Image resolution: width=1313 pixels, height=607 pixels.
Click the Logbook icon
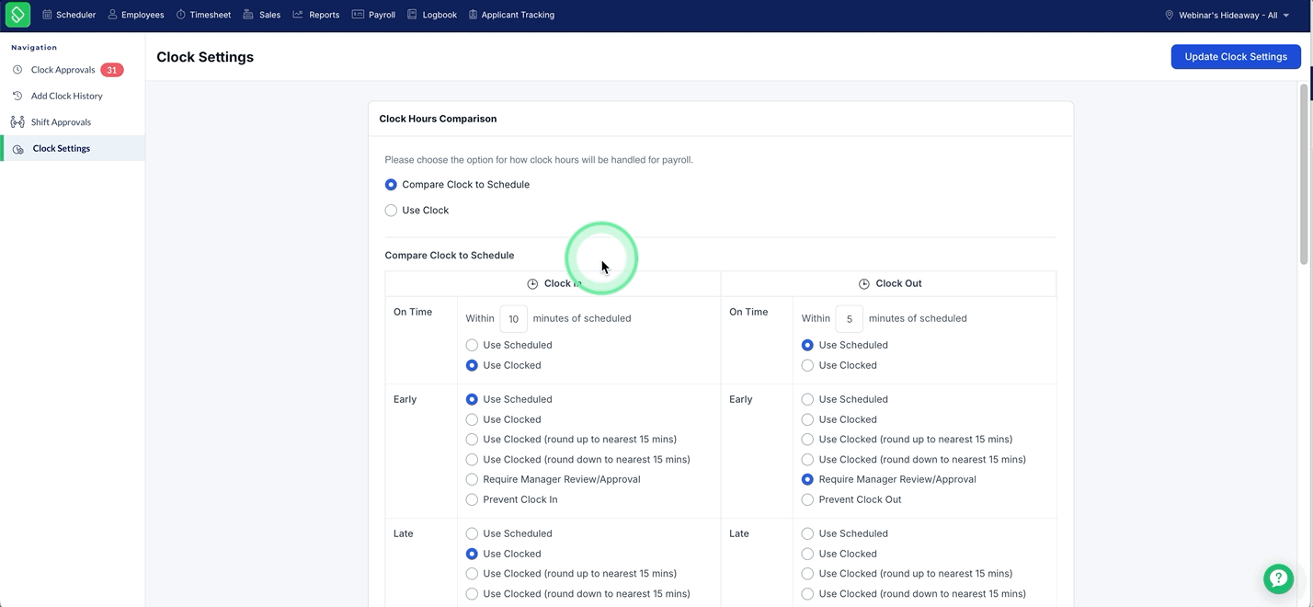pyautogui.click(x=412, y=15)
